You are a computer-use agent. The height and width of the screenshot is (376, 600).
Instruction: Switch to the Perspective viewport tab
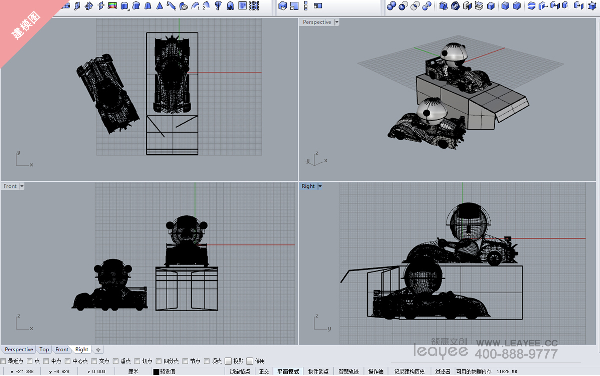(19, 349)
